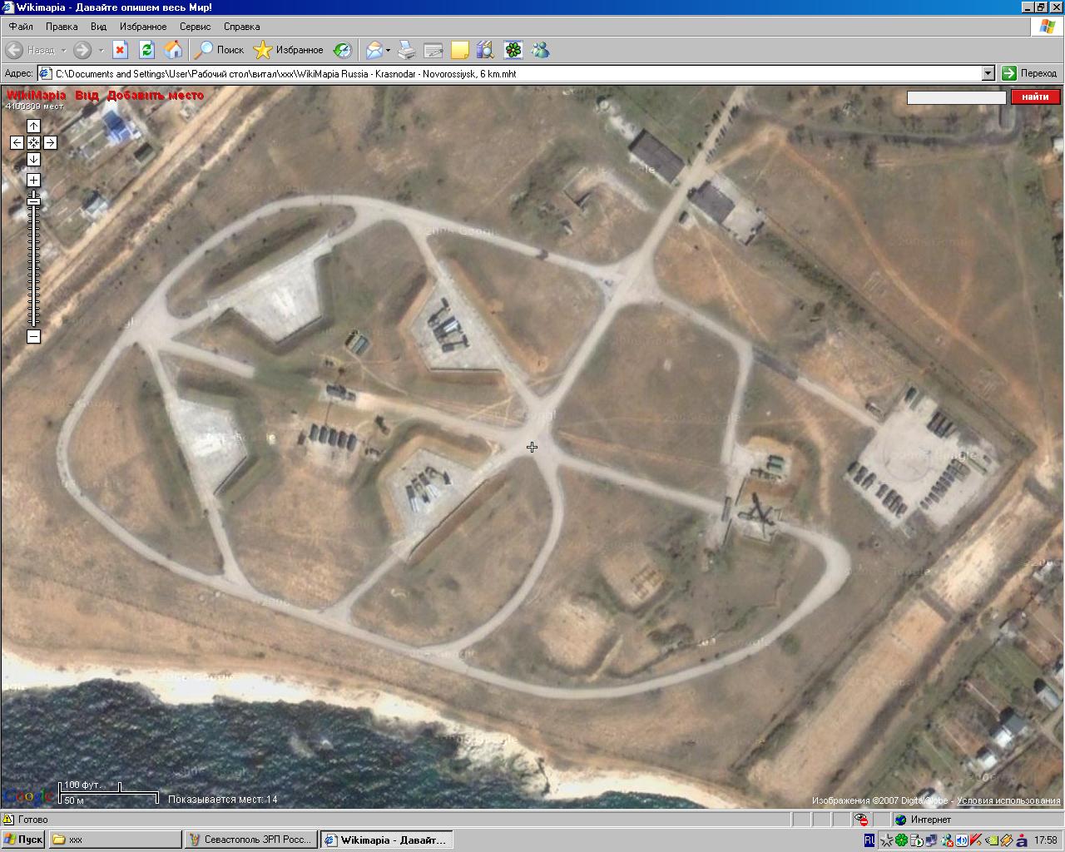Print the page with printer icon
This screenshot has width=1065, height=852.
[x=406, y=50]
